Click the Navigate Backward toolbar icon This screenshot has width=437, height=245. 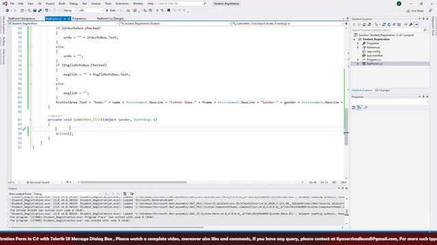pyautogui.click(x=8, y=11)
